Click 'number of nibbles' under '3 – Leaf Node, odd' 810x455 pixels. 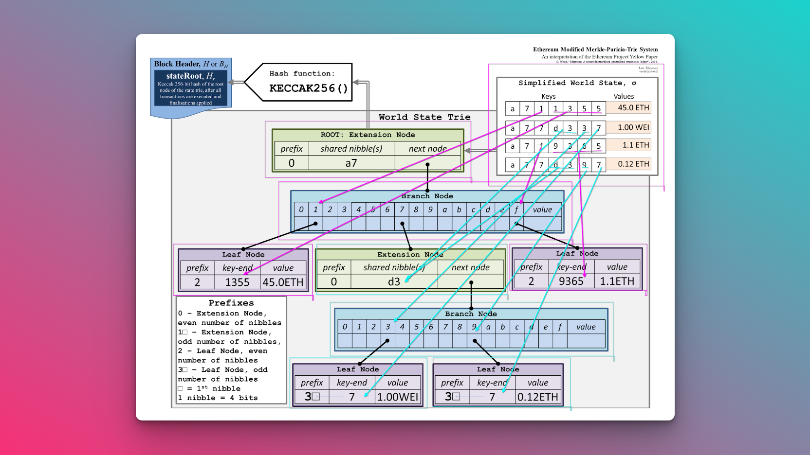coord(218,379)
